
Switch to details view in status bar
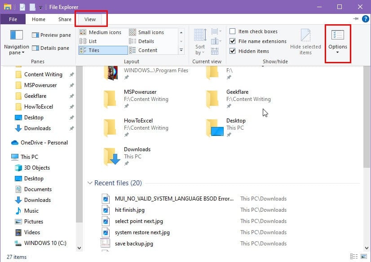pos(354,257)
